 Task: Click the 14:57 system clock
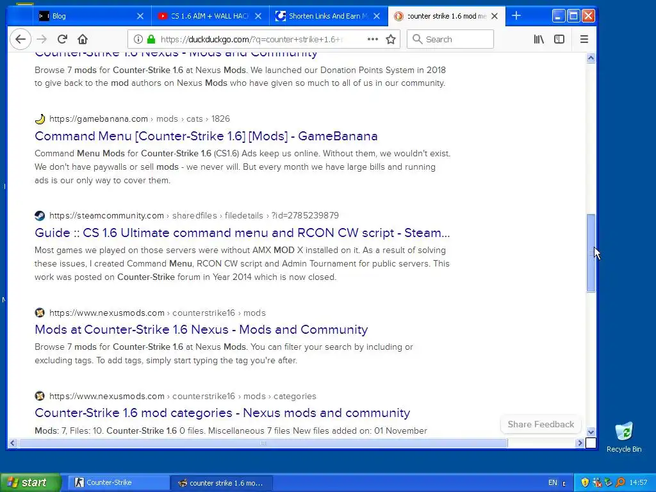(x=638, y=482)
